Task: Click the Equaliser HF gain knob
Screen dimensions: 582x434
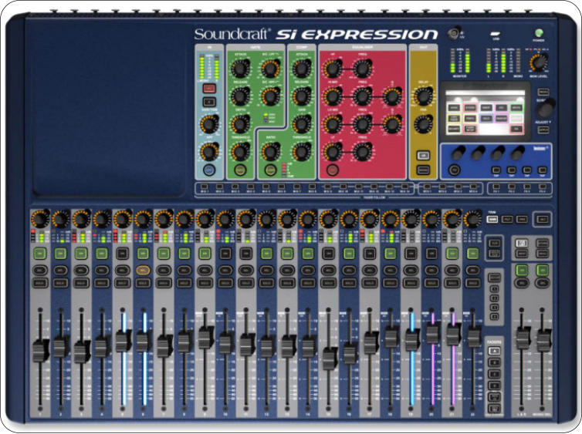Action: pos(333,69)
